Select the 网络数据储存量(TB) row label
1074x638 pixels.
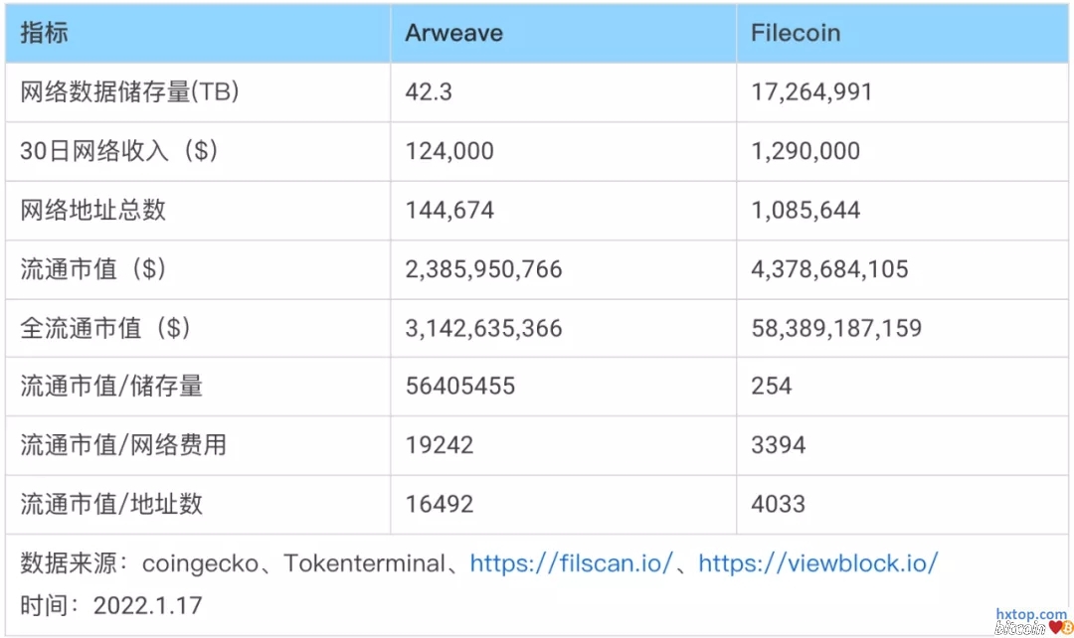click(x=129, y=92)
